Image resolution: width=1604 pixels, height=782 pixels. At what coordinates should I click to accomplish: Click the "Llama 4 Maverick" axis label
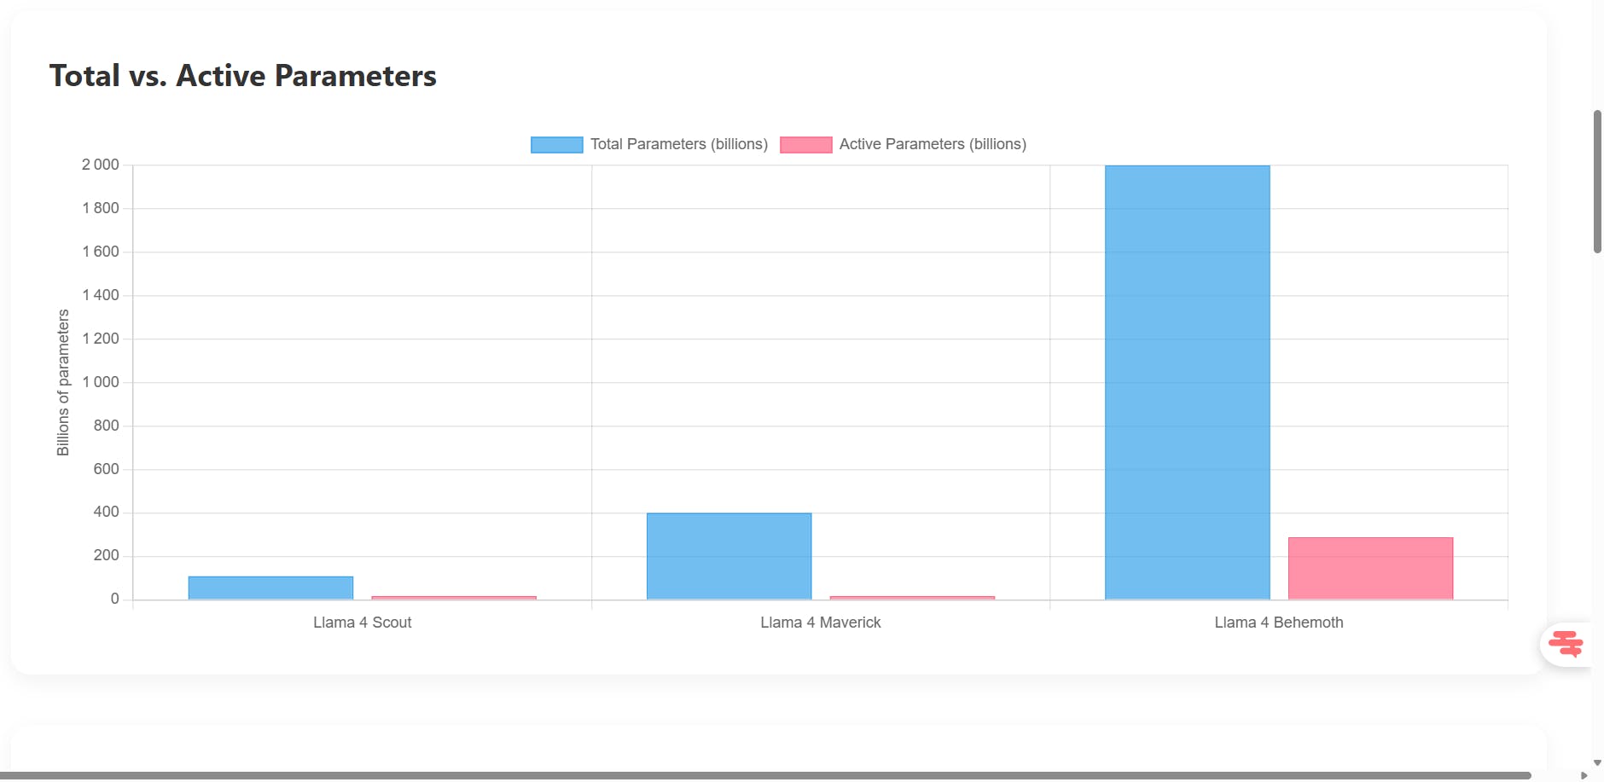point(821,623)
